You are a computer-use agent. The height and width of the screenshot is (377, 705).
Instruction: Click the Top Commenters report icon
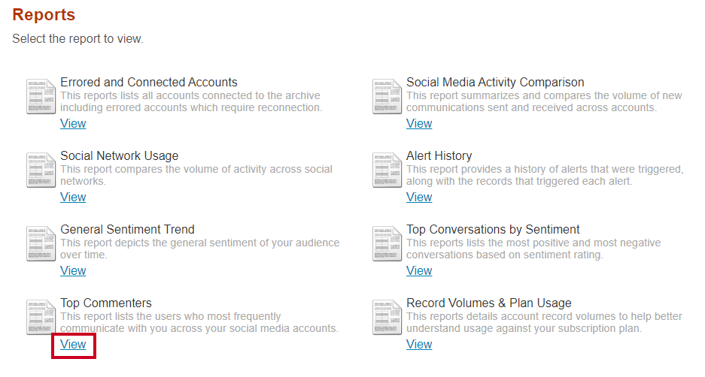click(41, 317)
